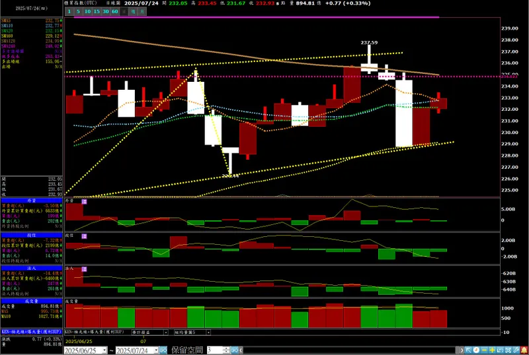Click the 保留空間 stepper arrows
The width and height of the screenshot is (529, 355).
coord(226,350)
